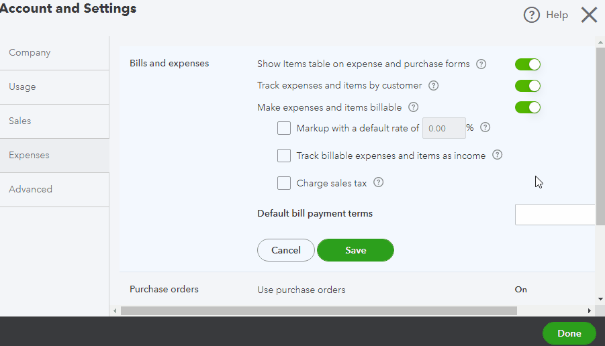Viewport: 605px width, 346px height.
Task: Click help icon beside Markup default rate
Action: (x=485, y=127)
